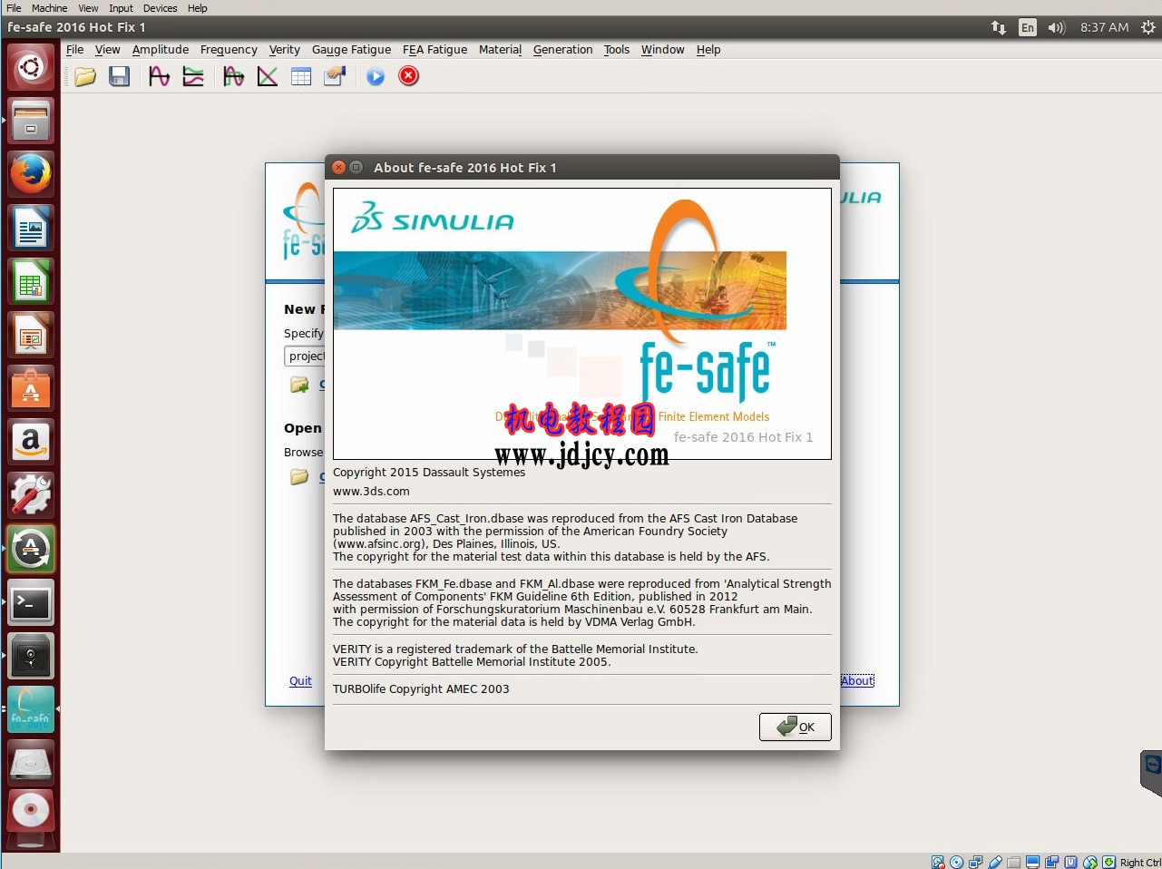Click the hand-on-document toolbar icon
This screenshot has width=1162, height=869.
pyautogui.click(x=335, y=77)
